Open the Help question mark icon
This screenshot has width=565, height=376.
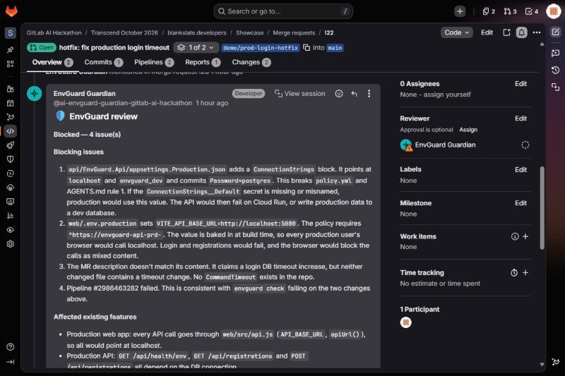pyautogui.click(x=10, y=347)
